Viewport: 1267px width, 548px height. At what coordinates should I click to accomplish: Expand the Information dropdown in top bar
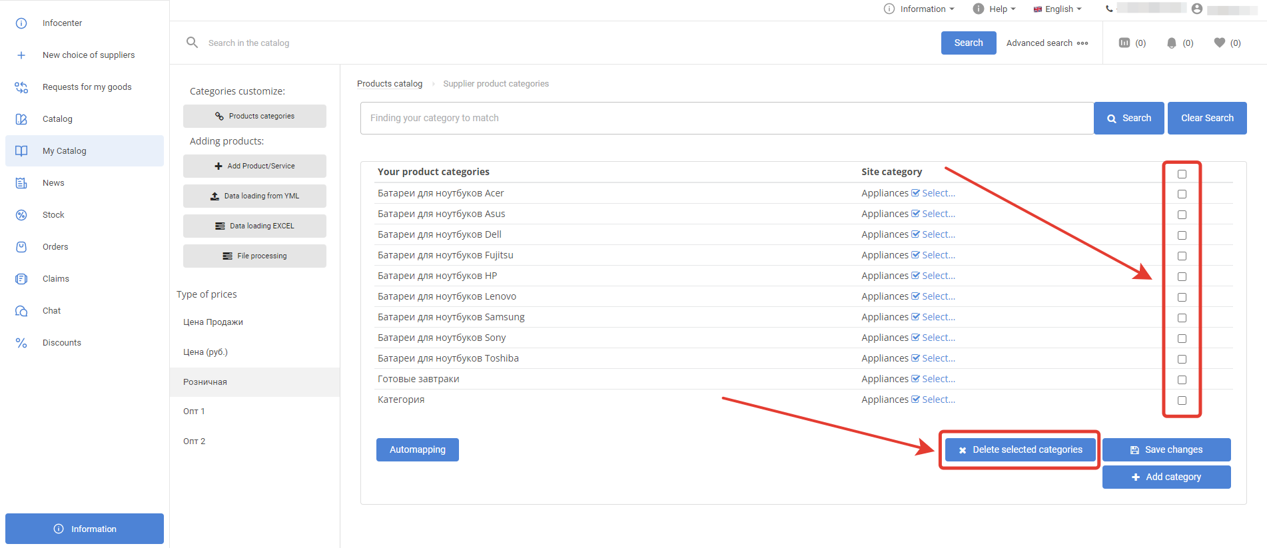click(x=919, y=9)
